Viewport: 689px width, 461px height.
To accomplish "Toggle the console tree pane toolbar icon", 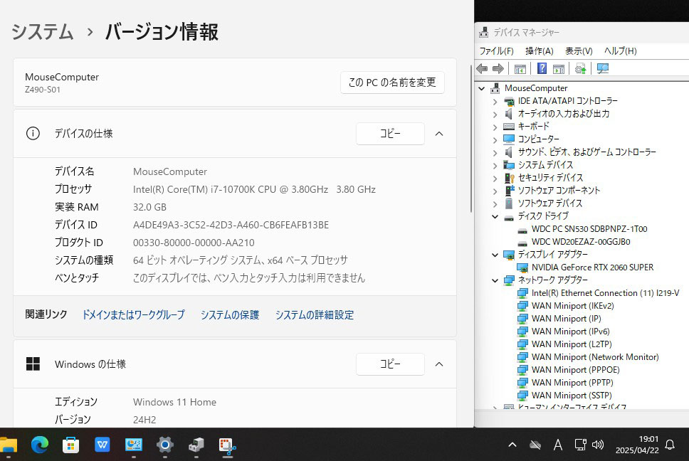I will [x=520, y=69].
